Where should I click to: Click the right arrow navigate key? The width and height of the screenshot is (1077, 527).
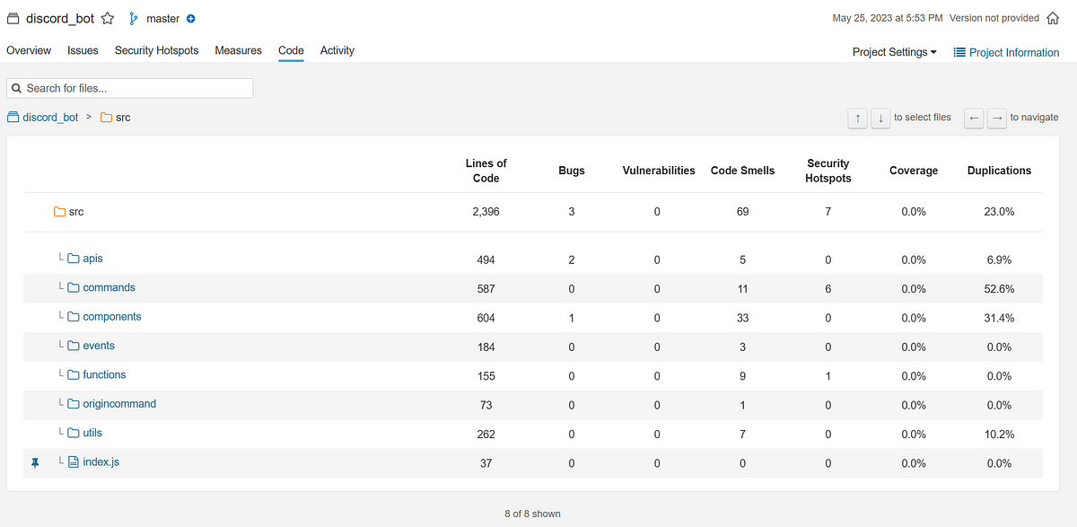(996, 119)
